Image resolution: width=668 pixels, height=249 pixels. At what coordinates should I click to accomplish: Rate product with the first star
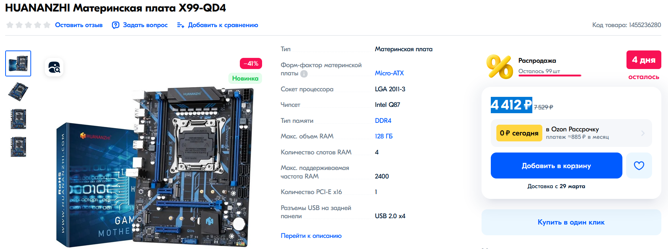tap(10, 25)
